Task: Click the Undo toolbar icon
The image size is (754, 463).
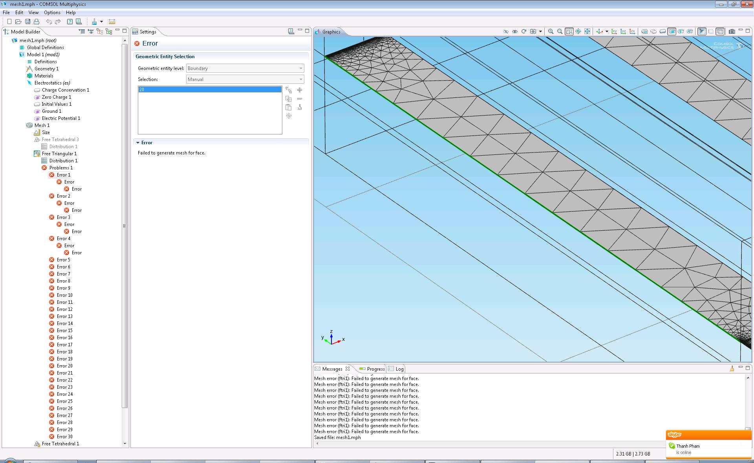Action: click(x=49, y=22)
